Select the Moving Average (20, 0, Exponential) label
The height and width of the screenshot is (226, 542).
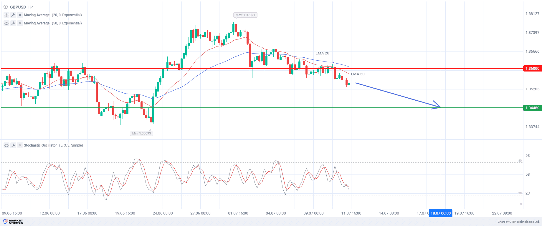pos(53,15)
